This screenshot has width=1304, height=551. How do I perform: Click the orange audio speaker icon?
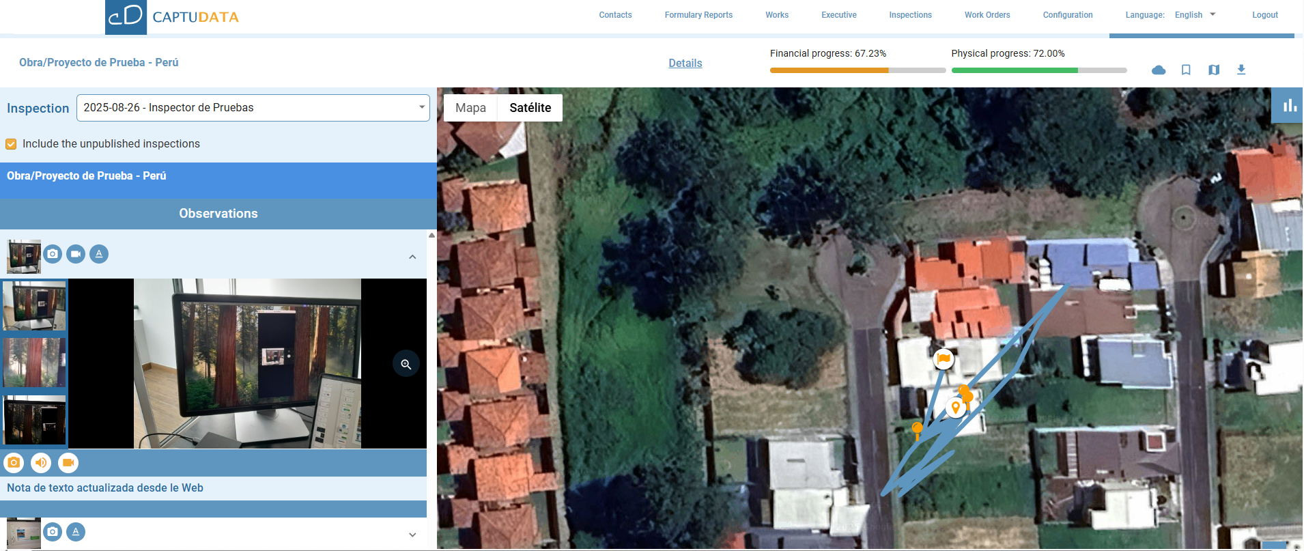[41, 463]
